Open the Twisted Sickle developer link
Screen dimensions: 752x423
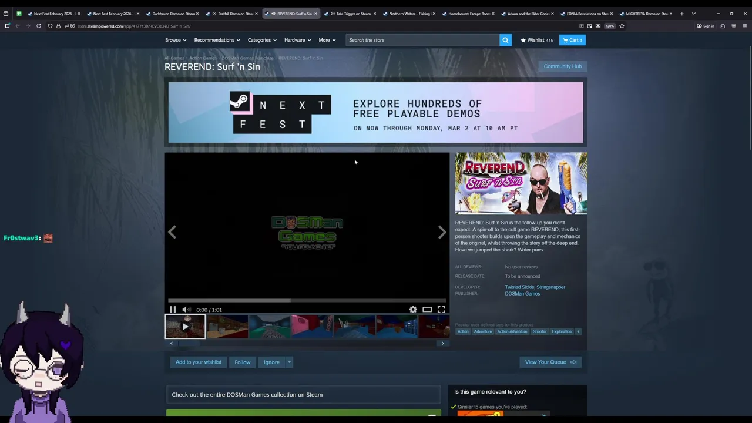pos(519,287)
